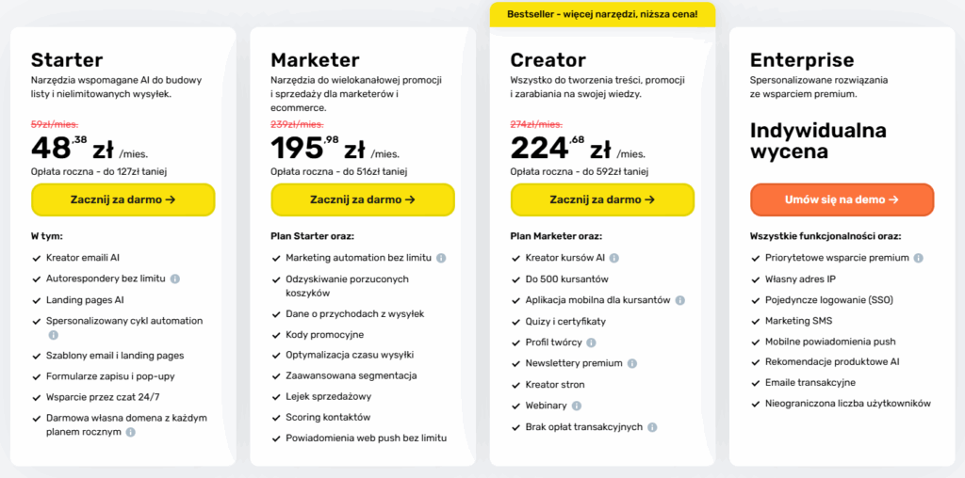This screenshot has width=965, height=478.
Task: Show info for Priorytetowe wsparcie premium
Action: click(x=919, y=257)
